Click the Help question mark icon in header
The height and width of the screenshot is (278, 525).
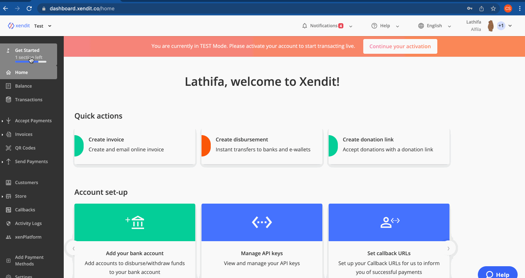tap(374, 26)
